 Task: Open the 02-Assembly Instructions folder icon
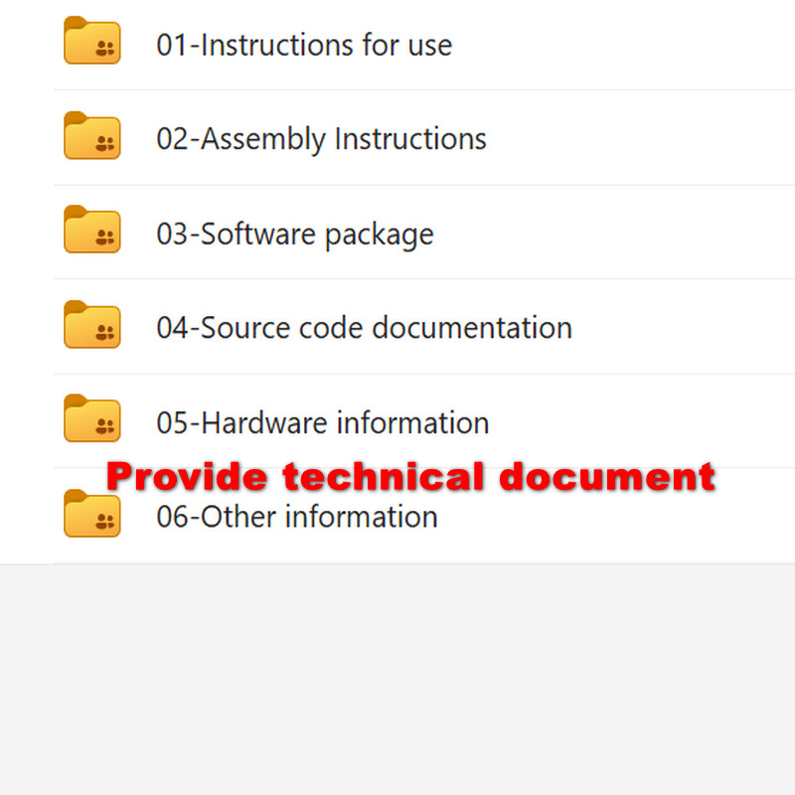coord(91,135)
